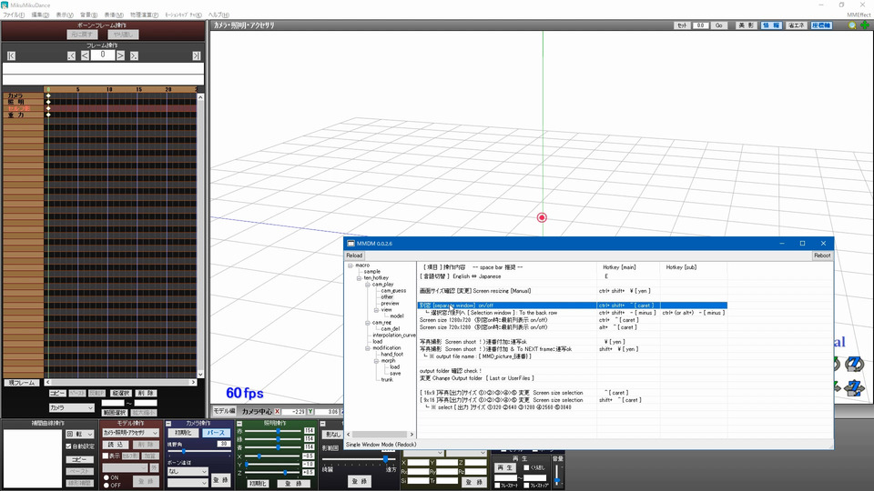Click the magnifier zoom view icon
874x491 pixels.
[851, 25]
